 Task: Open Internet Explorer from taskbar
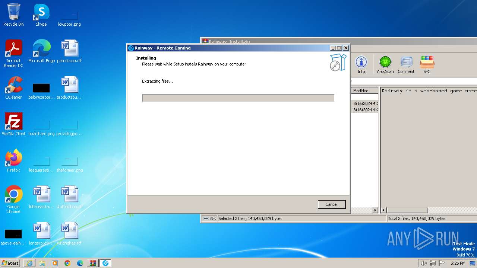[x=29, y=263]
